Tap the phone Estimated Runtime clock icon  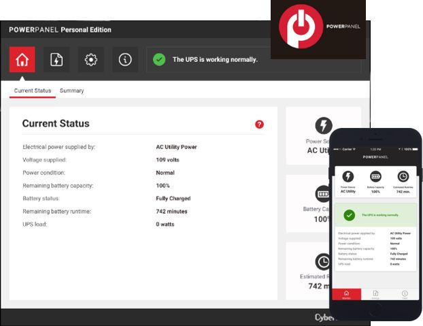coord(403,176)
